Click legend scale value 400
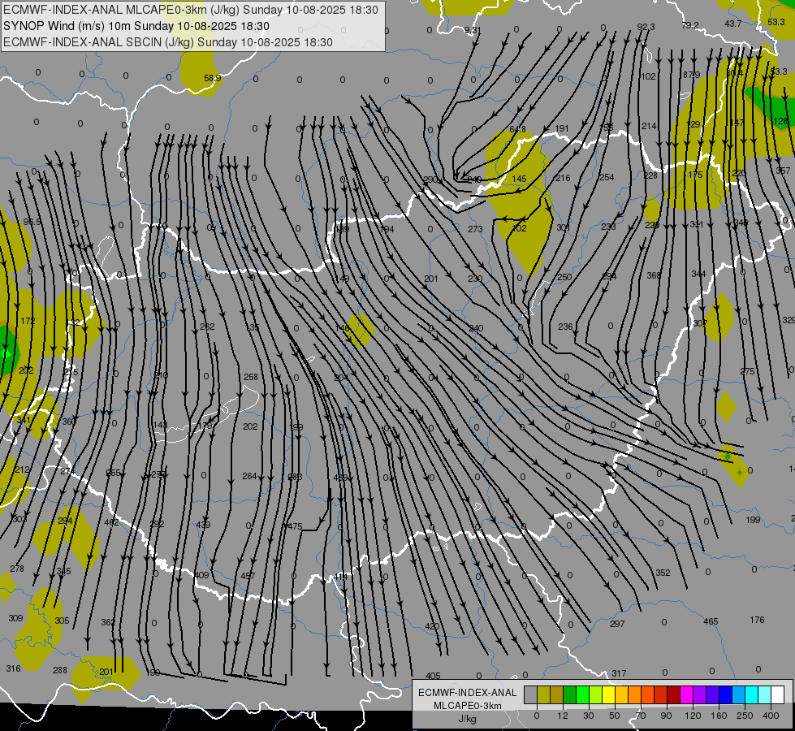This screenshot has height=731, width=795. (771, 716)
